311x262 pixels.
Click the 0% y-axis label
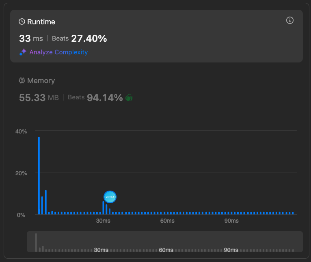point(21,215)
